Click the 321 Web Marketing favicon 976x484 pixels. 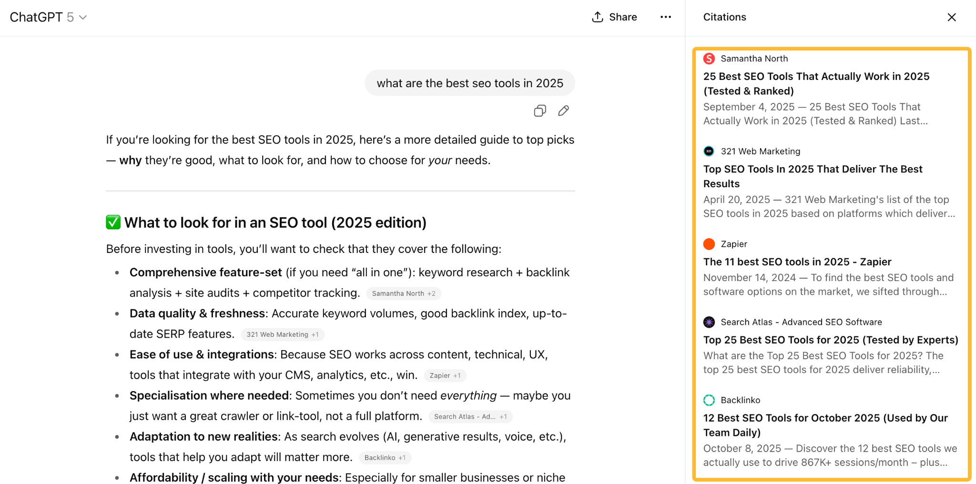709,151
